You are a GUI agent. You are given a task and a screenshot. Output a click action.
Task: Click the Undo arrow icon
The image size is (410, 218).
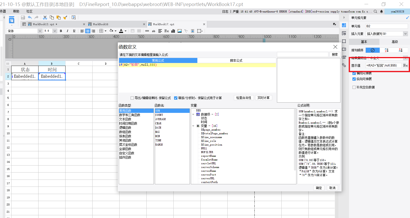coord(30,17)
